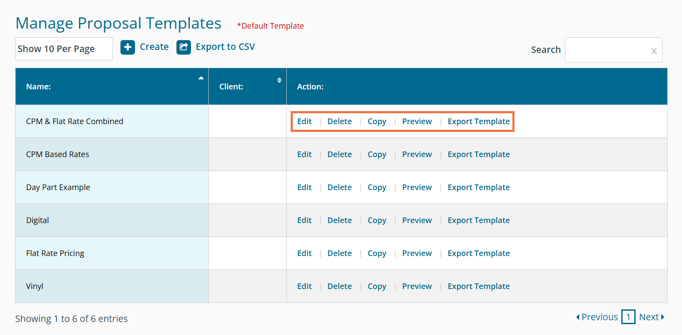Type in the Search input field

[x=607, y=50]
